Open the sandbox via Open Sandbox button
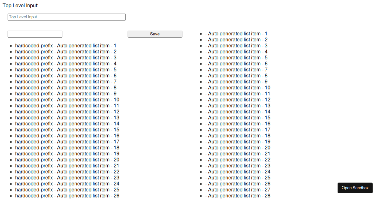The height and width of the screenshot is (199, 380). [355, 188]
